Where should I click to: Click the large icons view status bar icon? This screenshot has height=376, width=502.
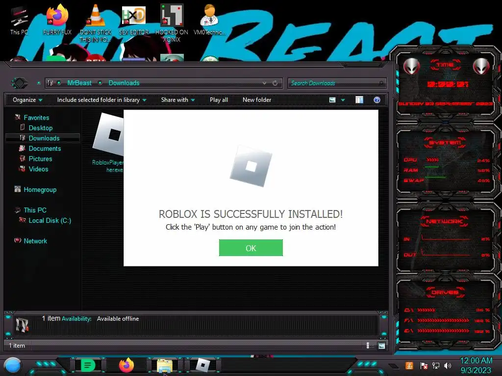381,346
